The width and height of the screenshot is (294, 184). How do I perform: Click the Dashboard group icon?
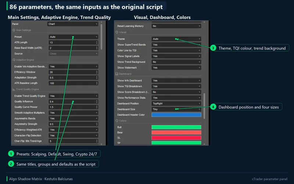click(116, 74)
